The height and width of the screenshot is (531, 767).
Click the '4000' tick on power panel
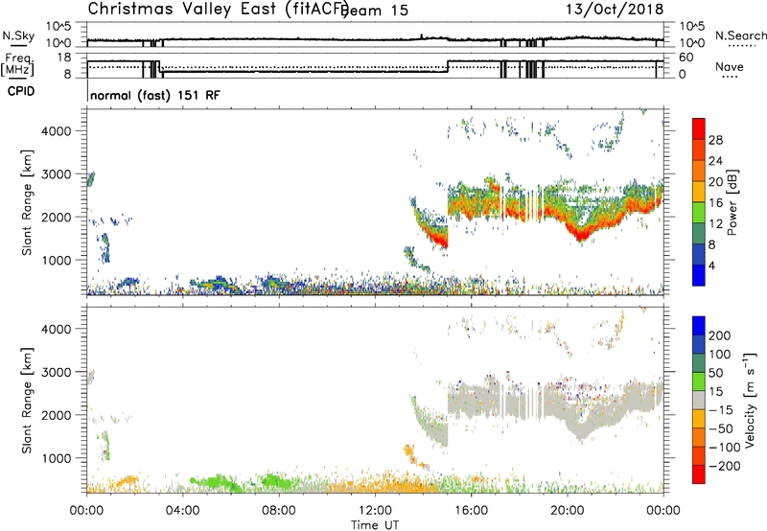[x=57, y=131]
